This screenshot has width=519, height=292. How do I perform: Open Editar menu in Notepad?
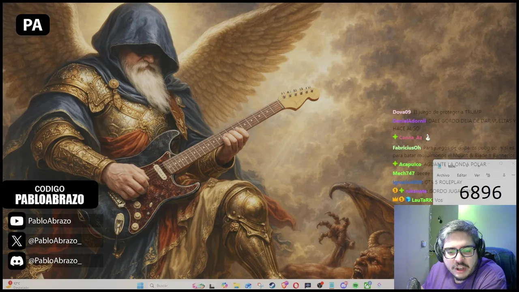tap(461, 175)
